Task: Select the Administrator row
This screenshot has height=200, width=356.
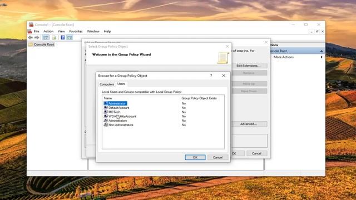Action: pos(163,103)
